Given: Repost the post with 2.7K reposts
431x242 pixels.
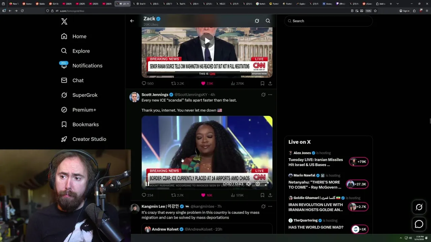Looking at the screenshot, I should pos(177,195).
